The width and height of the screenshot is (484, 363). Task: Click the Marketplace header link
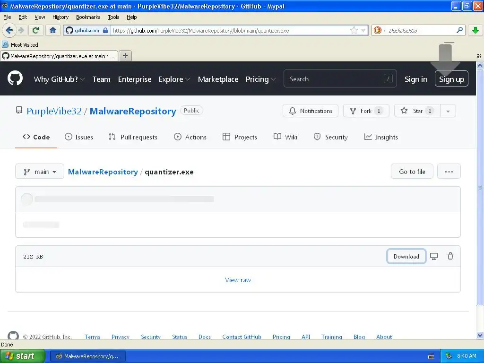tap(218, 79)
